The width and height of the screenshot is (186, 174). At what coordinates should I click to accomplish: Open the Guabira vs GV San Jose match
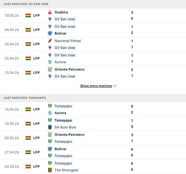pyautogui.click(x=93, y=15)
